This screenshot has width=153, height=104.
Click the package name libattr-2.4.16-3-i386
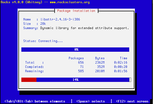[x=60, y=19]
